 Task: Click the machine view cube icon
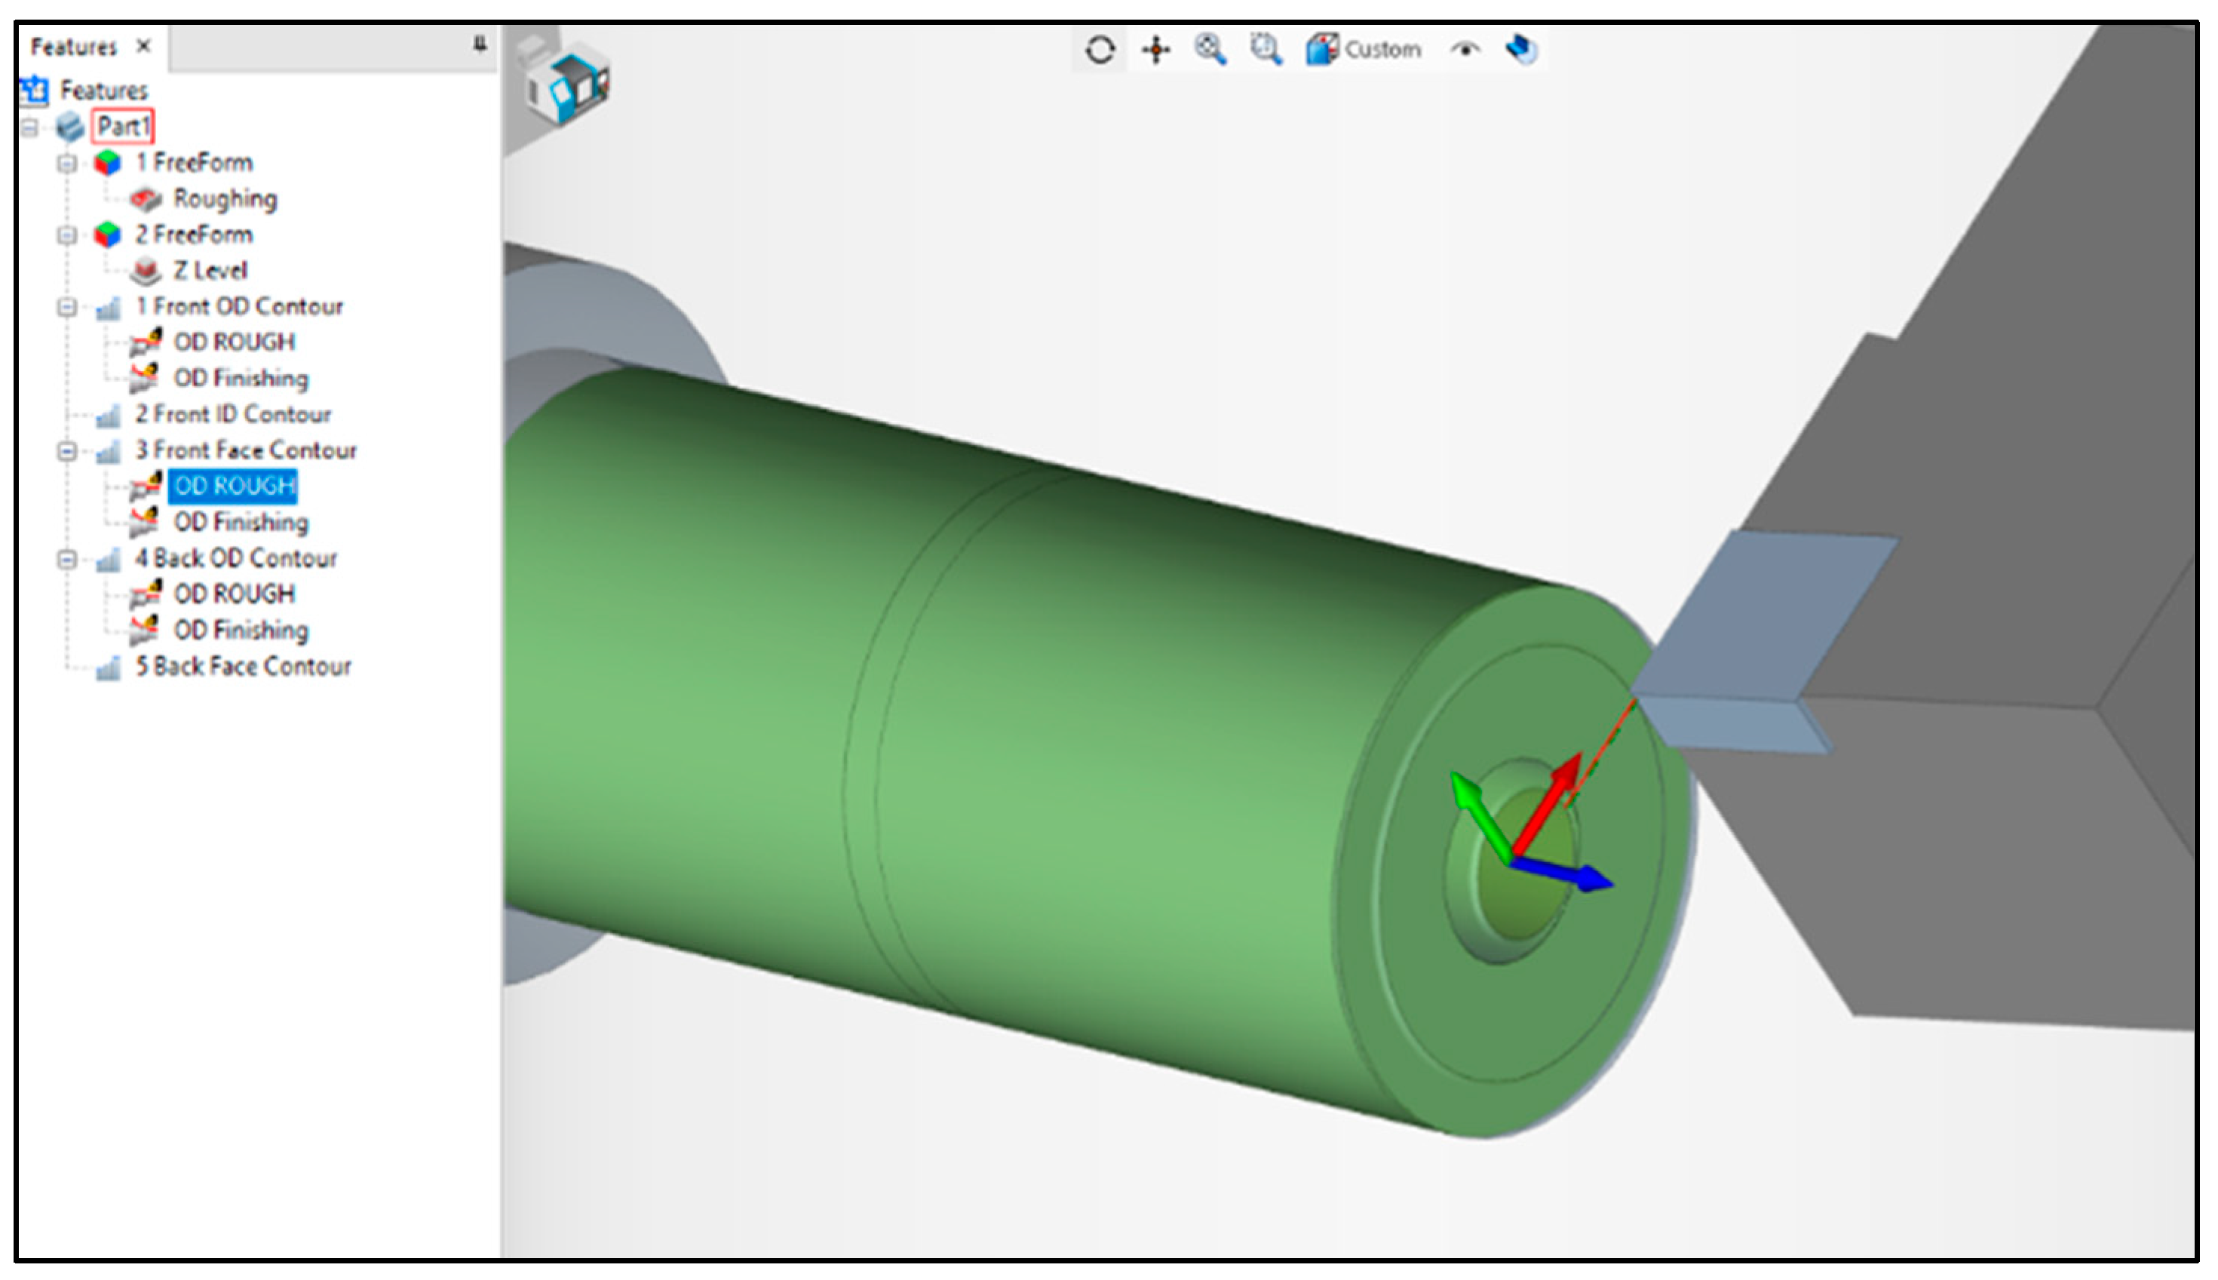pyautogui.click(x=569, y=84)
